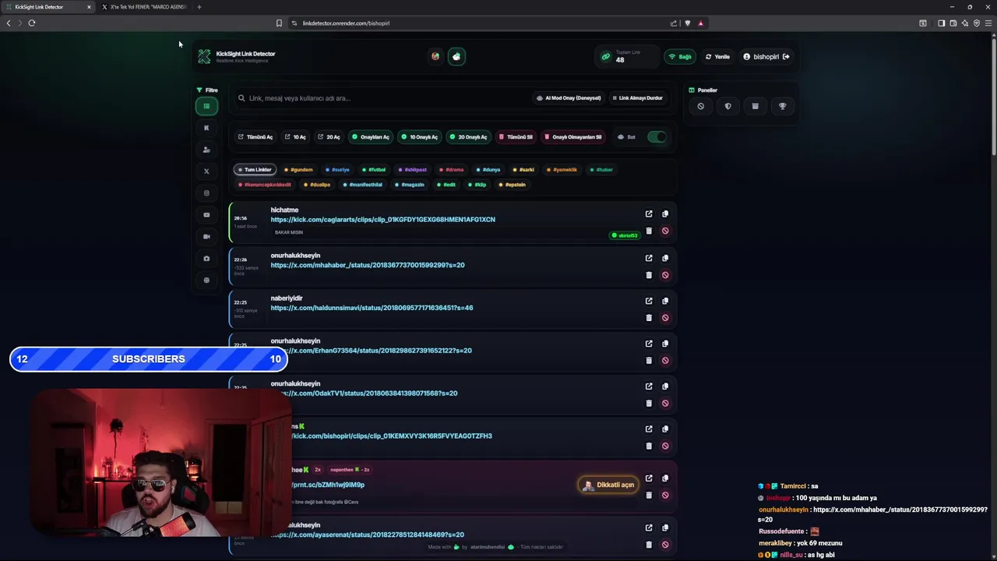Switch to KickSight Link Detector browser tab
The image size is (997, 561).
(48, 7)
